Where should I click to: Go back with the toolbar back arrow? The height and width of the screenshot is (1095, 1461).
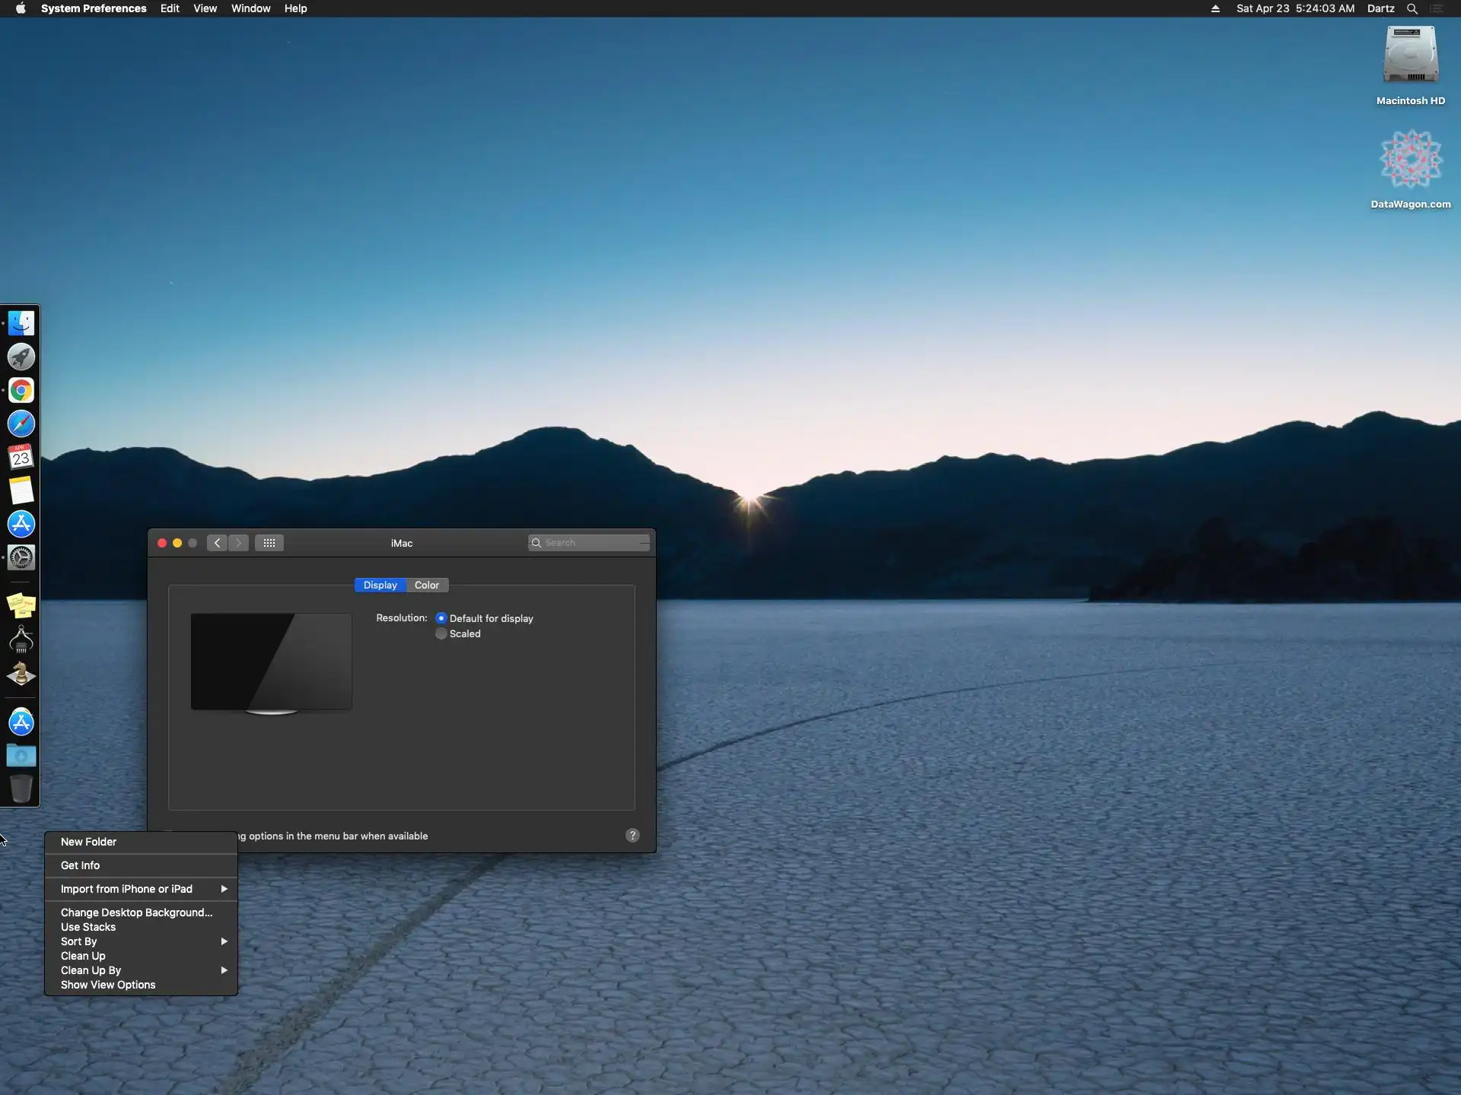click(x=217, y=543)
